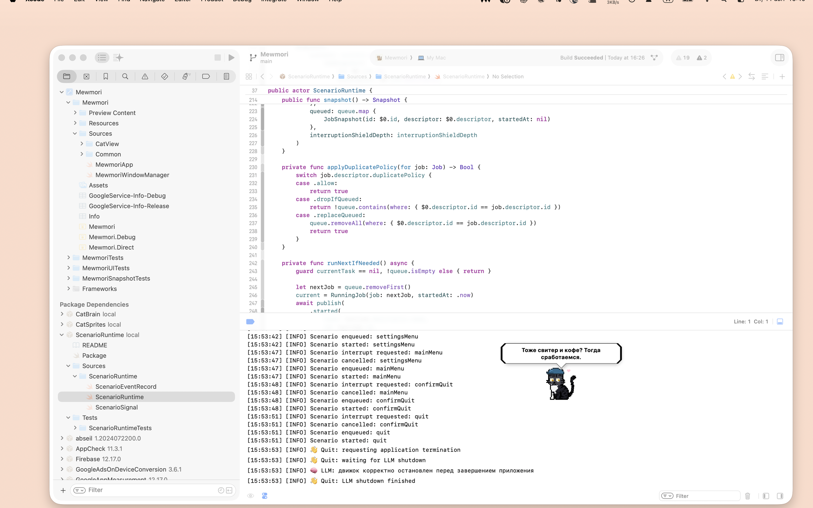Toggle the console pane

coord(780,496)
